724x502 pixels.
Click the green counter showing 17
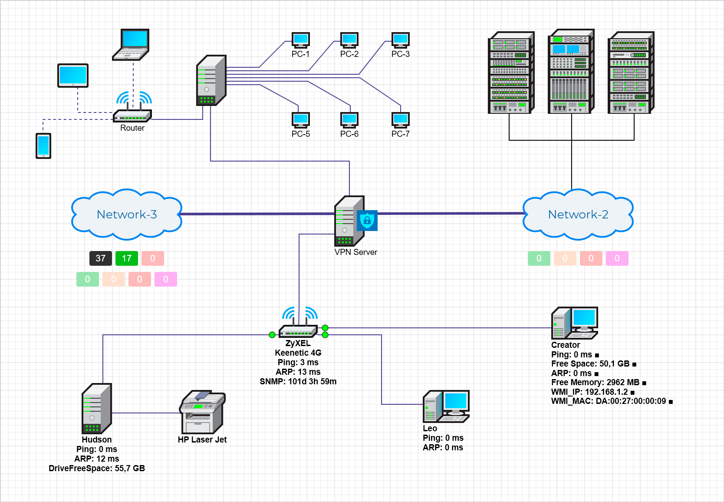pos(127,258)
